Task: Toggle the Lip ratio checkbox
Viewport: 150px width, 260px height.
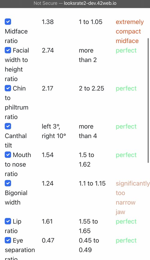Action: 8,221
